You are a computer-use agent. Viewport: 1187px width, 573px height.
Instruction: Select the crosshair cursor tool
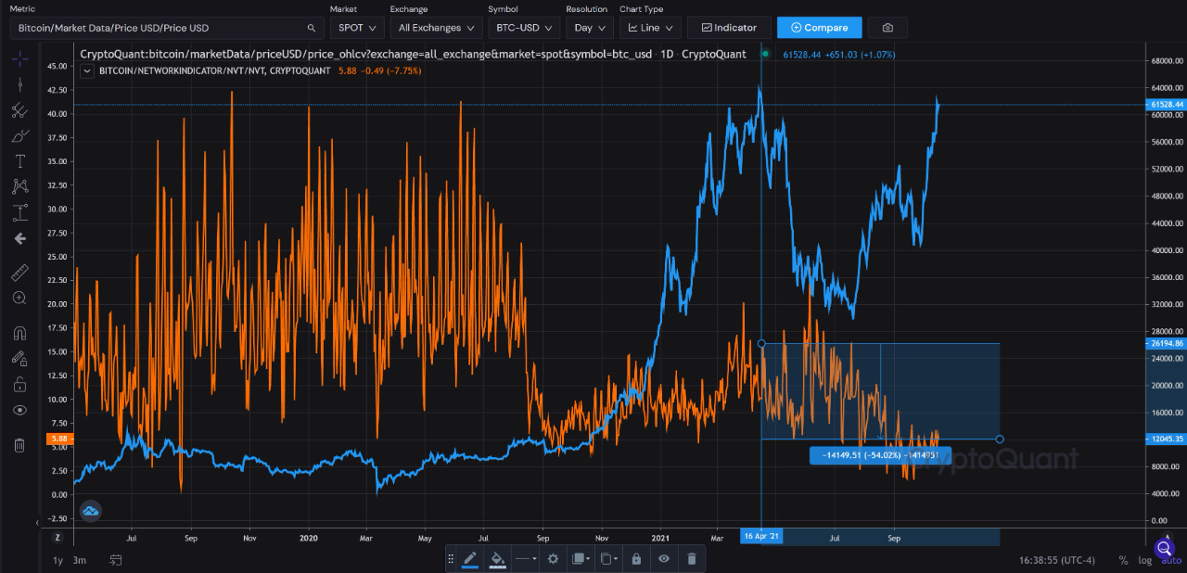pyautogui.click(x=19, y=57)
